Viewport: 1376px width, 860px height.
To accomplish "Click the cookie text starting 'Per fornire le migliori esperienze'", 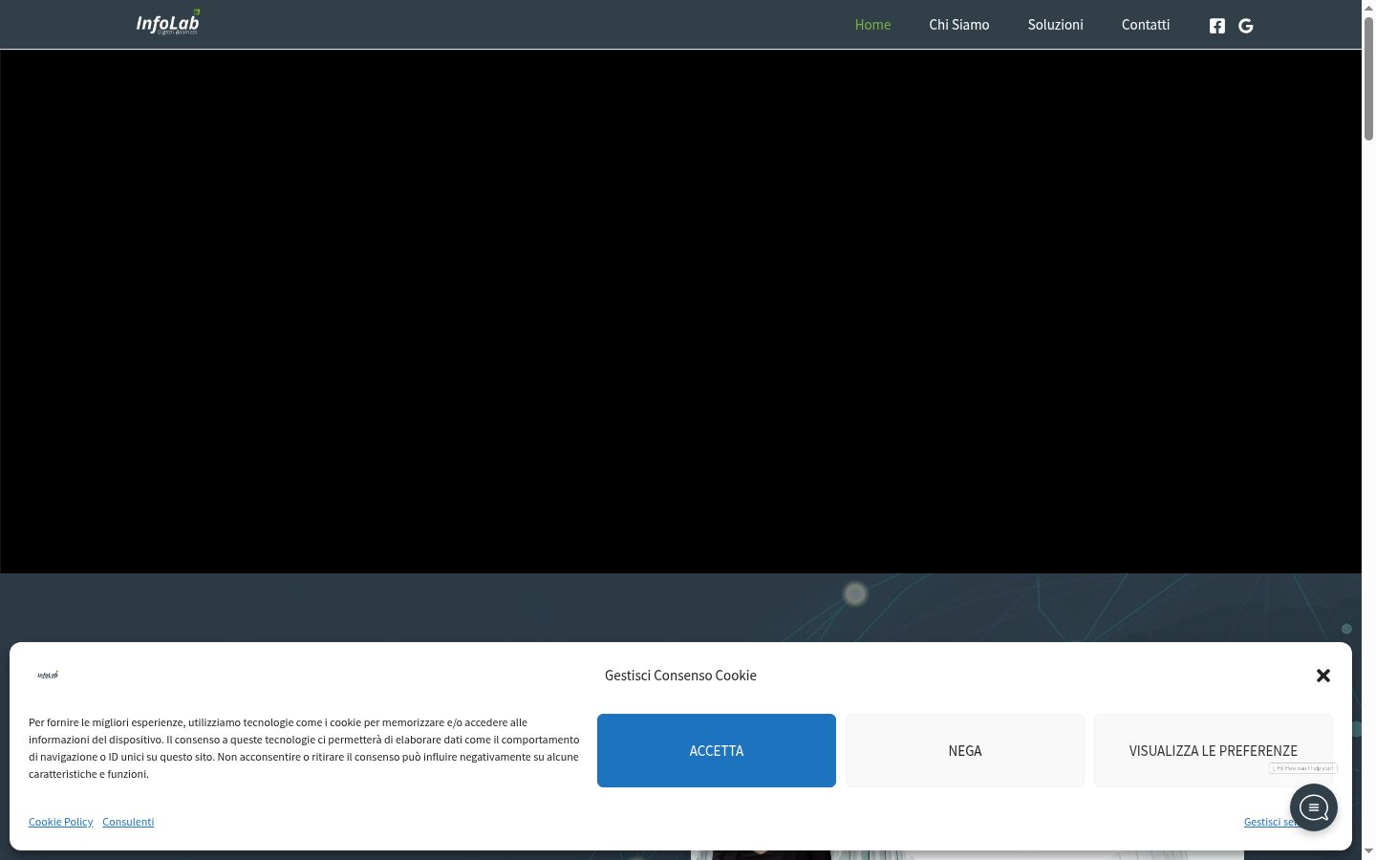I will (x=304, y=748).
